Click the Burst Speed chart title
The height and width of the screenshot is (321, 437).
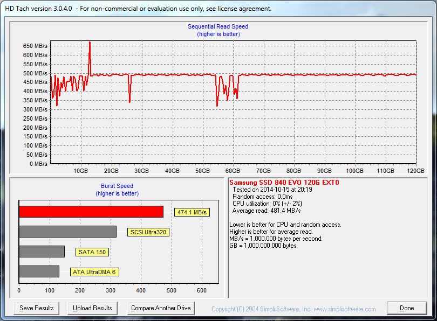(117, 186)
